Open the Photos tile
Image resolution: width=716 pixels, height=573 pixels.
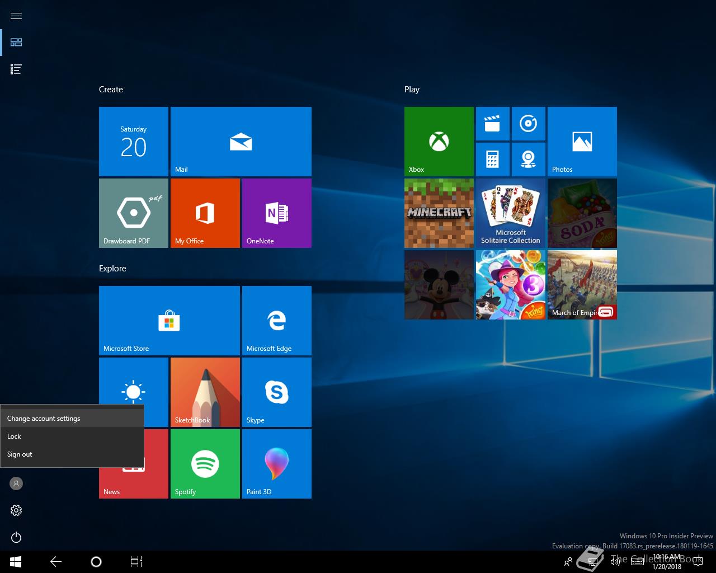(x=582, y=142)
